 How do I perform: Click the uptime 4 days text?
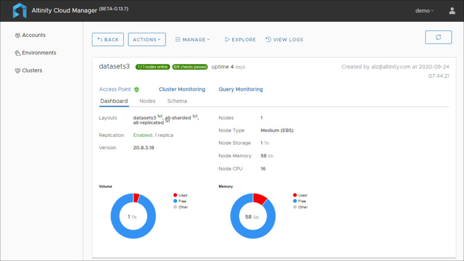228,67
